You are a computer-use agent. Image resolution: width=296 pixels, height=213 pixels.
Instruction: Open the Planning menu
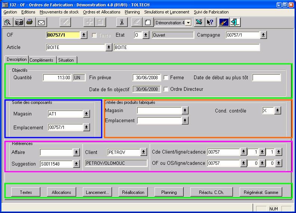(x=132, y=12)
